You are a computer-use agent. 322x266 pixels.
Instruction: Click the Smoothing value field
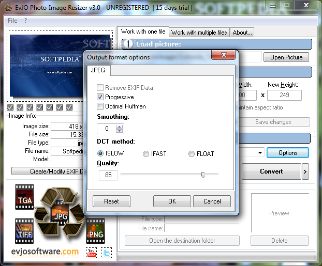107,129
